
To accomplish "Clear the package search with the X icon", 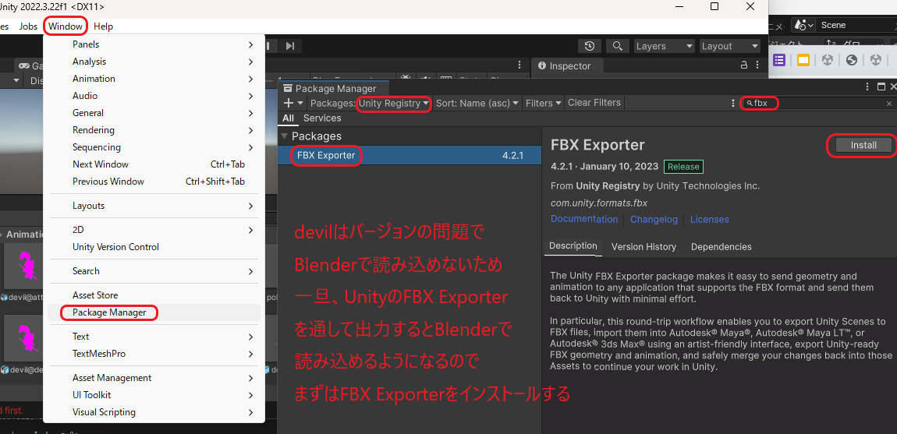I will click(x=889, y=104).
